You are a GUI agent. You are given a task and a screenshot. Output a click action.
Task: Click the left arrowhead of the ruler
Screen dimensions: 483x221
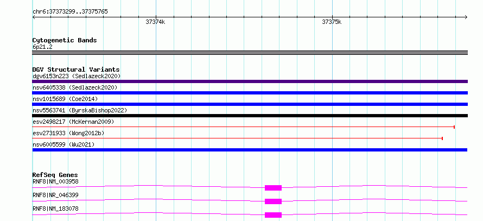pos(34,17)
